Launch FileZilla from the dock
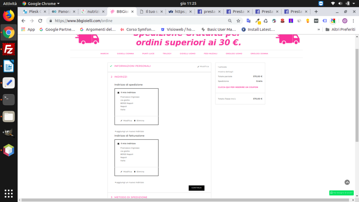Image resolution: width=359 pixels, height=202 pixels. coord(9,49)
